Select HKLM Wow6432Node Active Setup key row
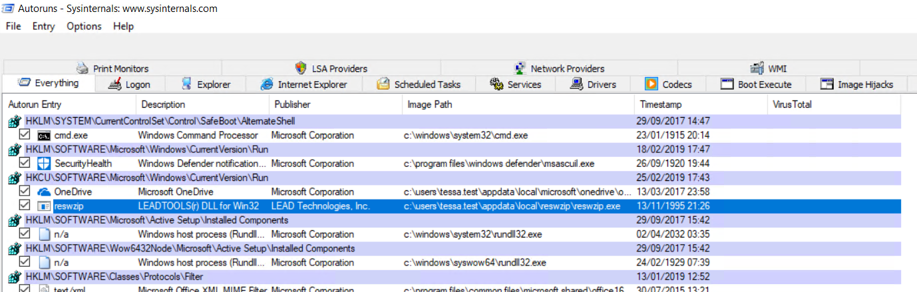Viewport: 917px width, 292px height. point(453,248)
